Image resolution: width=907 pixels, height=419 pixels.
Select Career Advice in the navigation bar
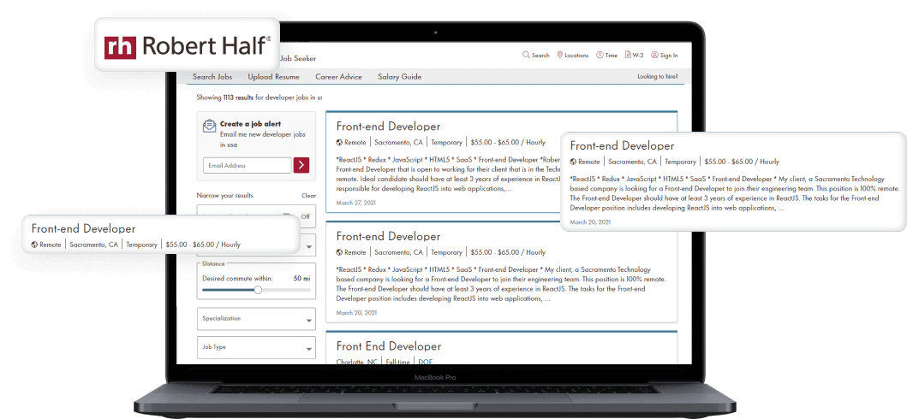[338, 77]
